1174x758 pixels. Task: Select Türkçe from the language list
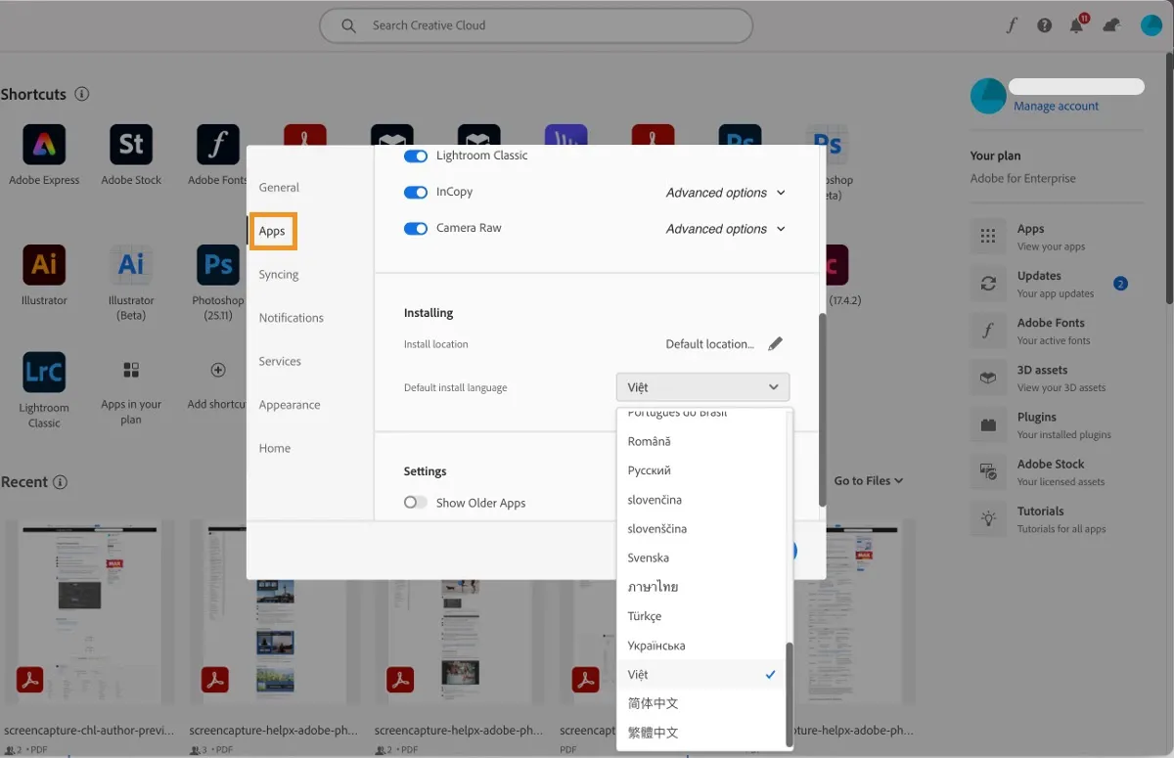645,616
